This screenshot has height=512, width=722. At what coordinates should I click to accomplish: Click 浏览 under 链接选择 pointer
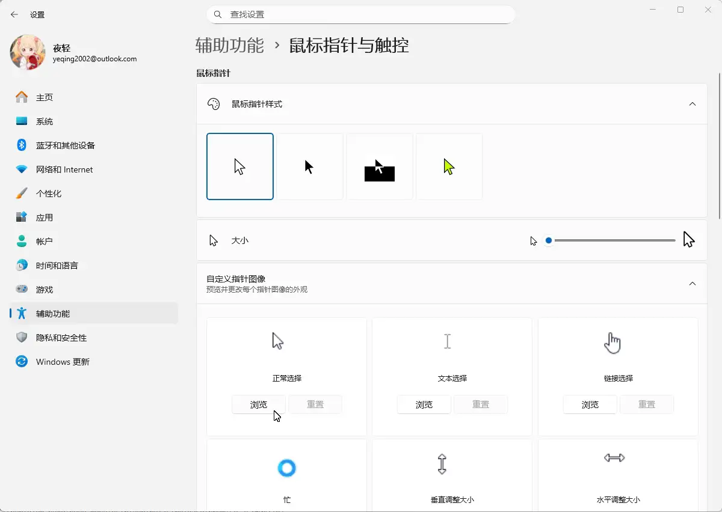coord(590,404)
